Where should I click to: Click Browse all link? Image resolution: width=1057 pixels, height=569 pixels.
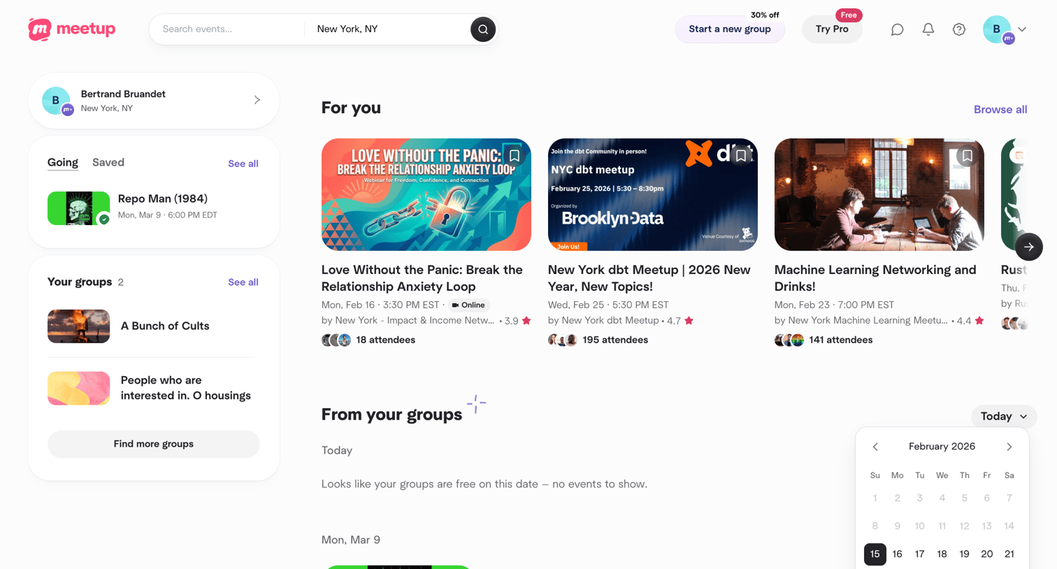(1000, 109)
